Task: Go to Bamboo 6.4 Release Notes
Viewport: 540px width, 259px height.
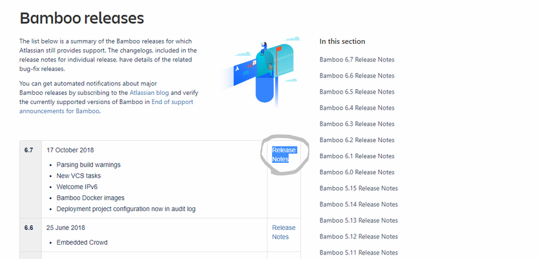Action: [x=357, y=108]
